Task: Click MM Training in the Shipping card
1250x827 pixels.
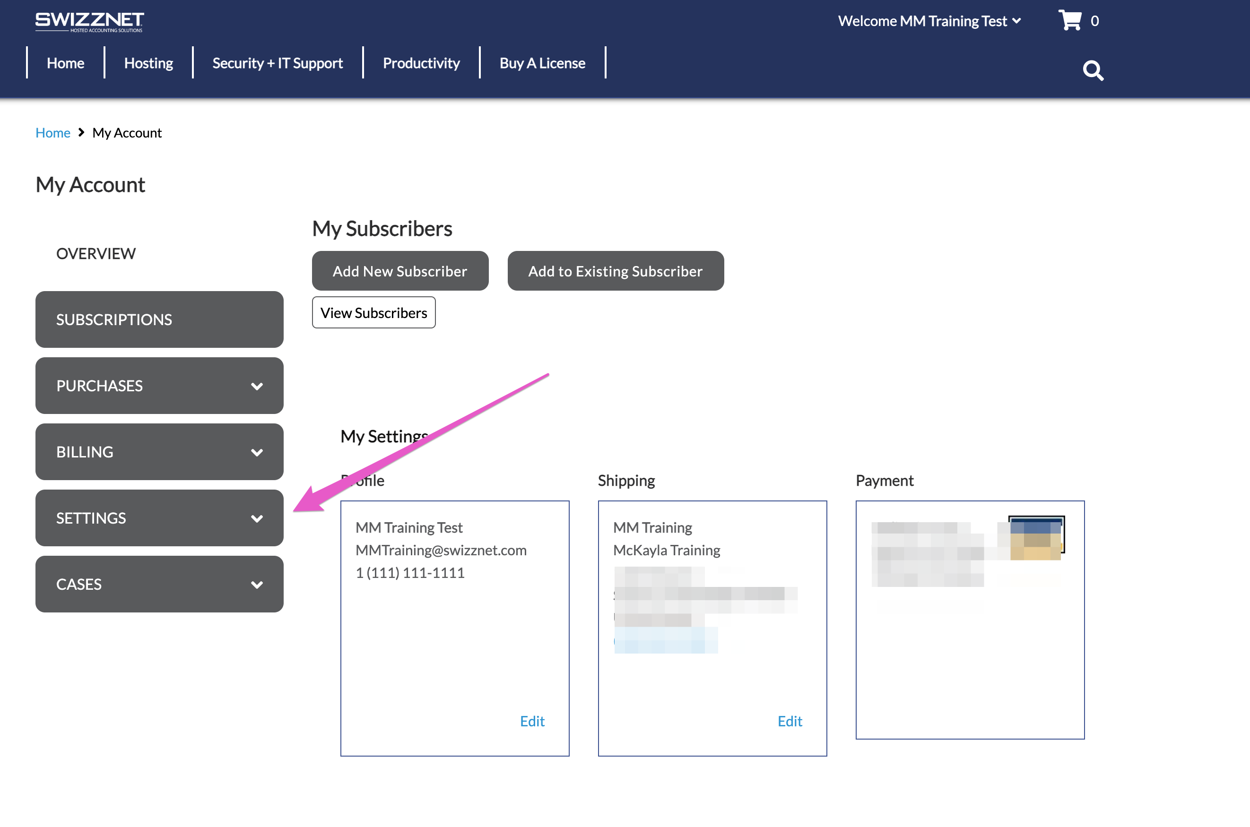Action: 653,527
